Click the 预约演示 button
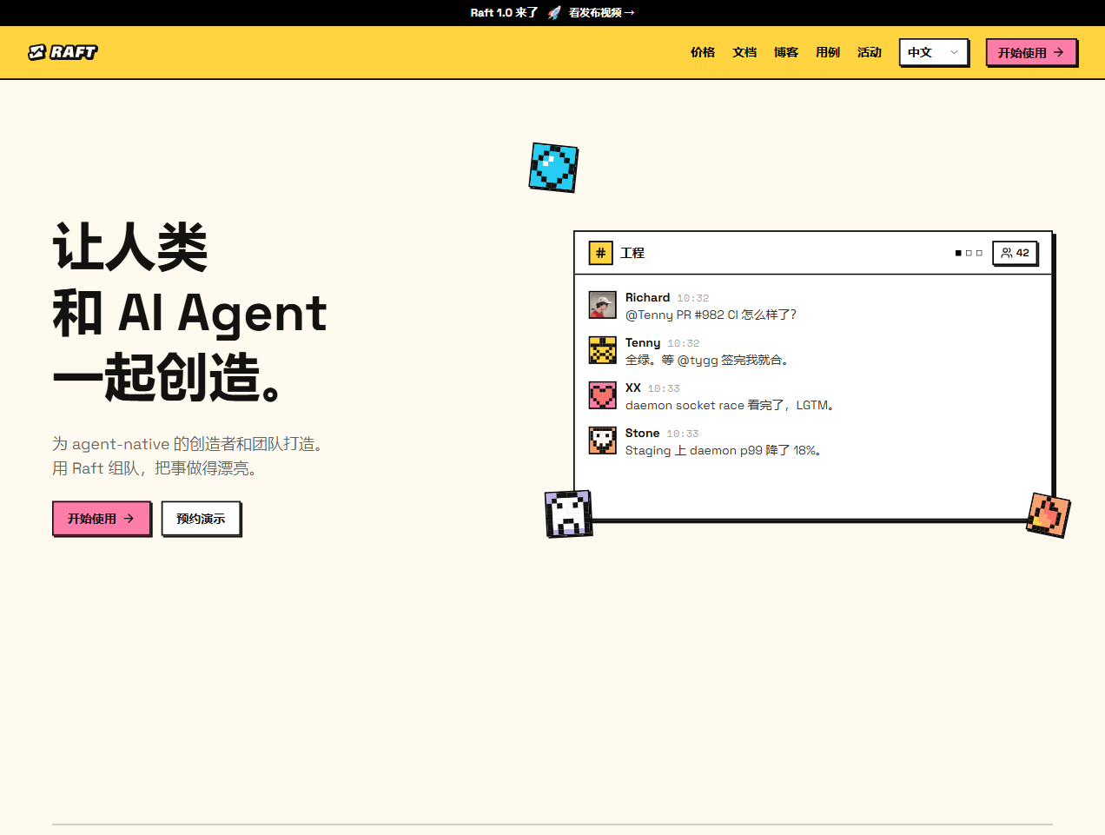Image resolution: width=1105 pixels, height=835 pixels. pyautogui.click(x=201, y=518)
